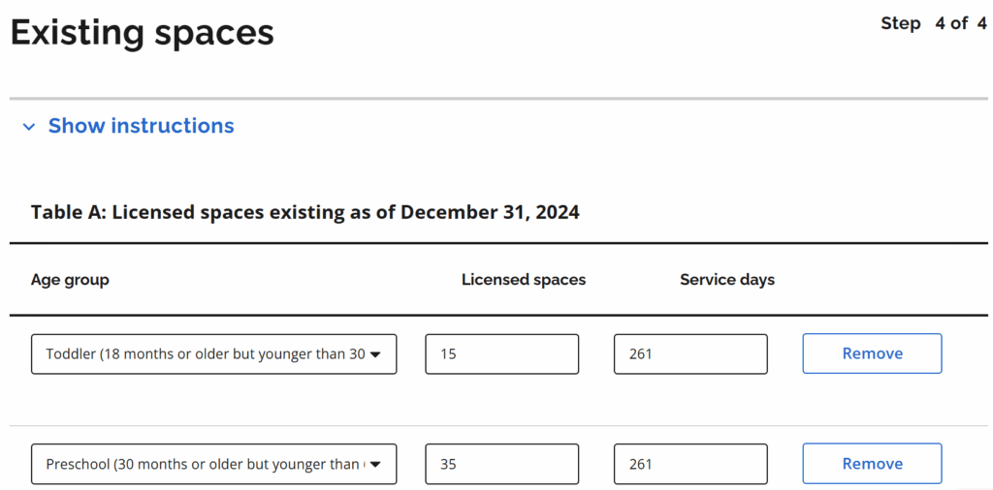Click the Existing spaces page heading
The height and width of the screenshot is (490, 993).
[143, 33]
